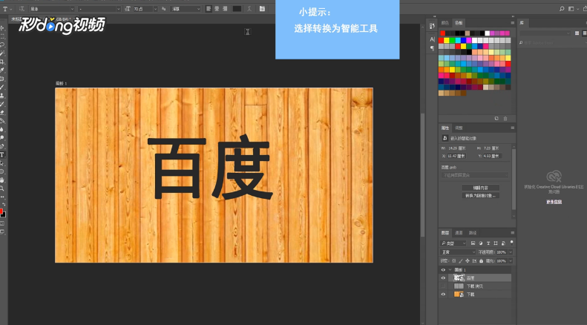Toggle layer filtering on/off switch
The image size is (587, 325).
pyautogui.click(x=511, y=243)
